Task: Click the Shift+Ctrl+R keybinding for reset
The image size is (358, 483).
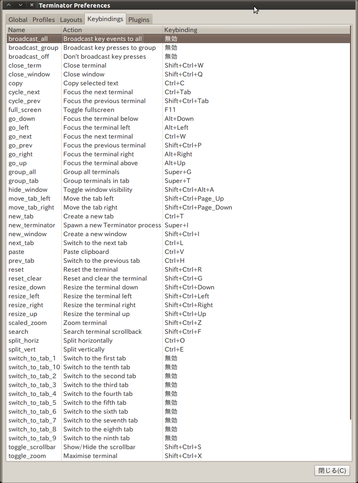Action: (x=183, y=270)
